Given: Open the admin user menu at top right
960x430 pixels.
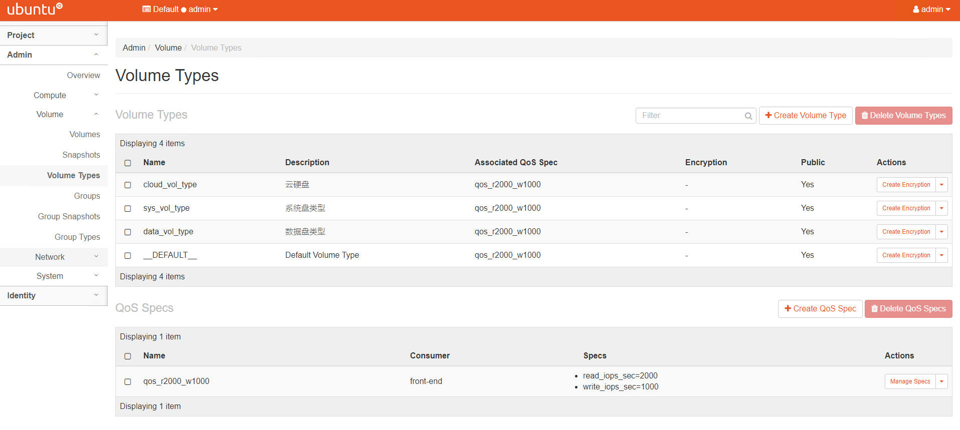Looking at the screenshot, I should pyautogui.click(x=931, y=9).
